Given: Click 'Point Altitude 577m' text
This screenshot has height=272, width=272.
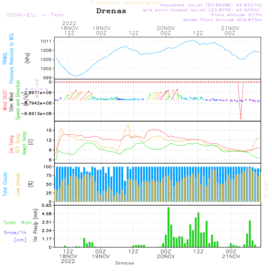Looking at the screenshot, I should 237,15.
